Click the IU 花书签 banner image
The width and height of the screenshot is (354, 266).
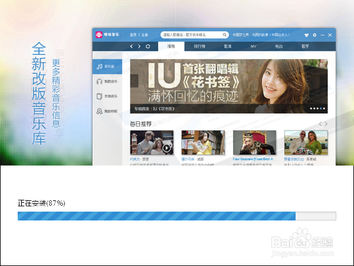point(229,86)
